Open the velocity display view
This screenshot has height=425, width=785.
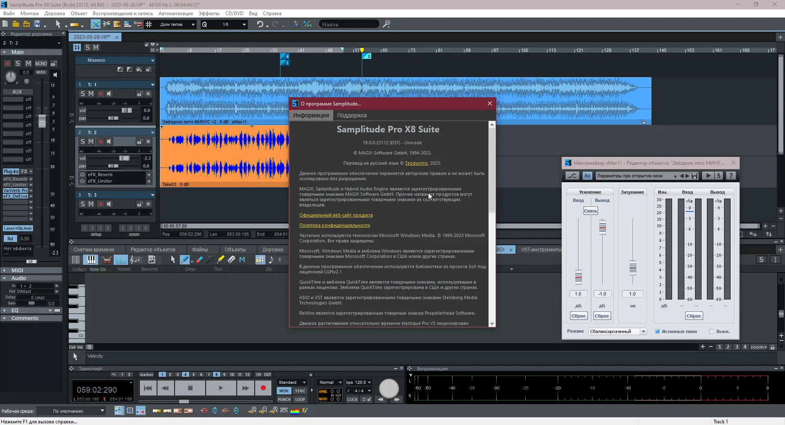[121, 259]
